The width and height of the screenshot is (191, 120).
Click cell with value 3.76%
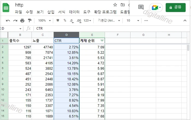66,90
